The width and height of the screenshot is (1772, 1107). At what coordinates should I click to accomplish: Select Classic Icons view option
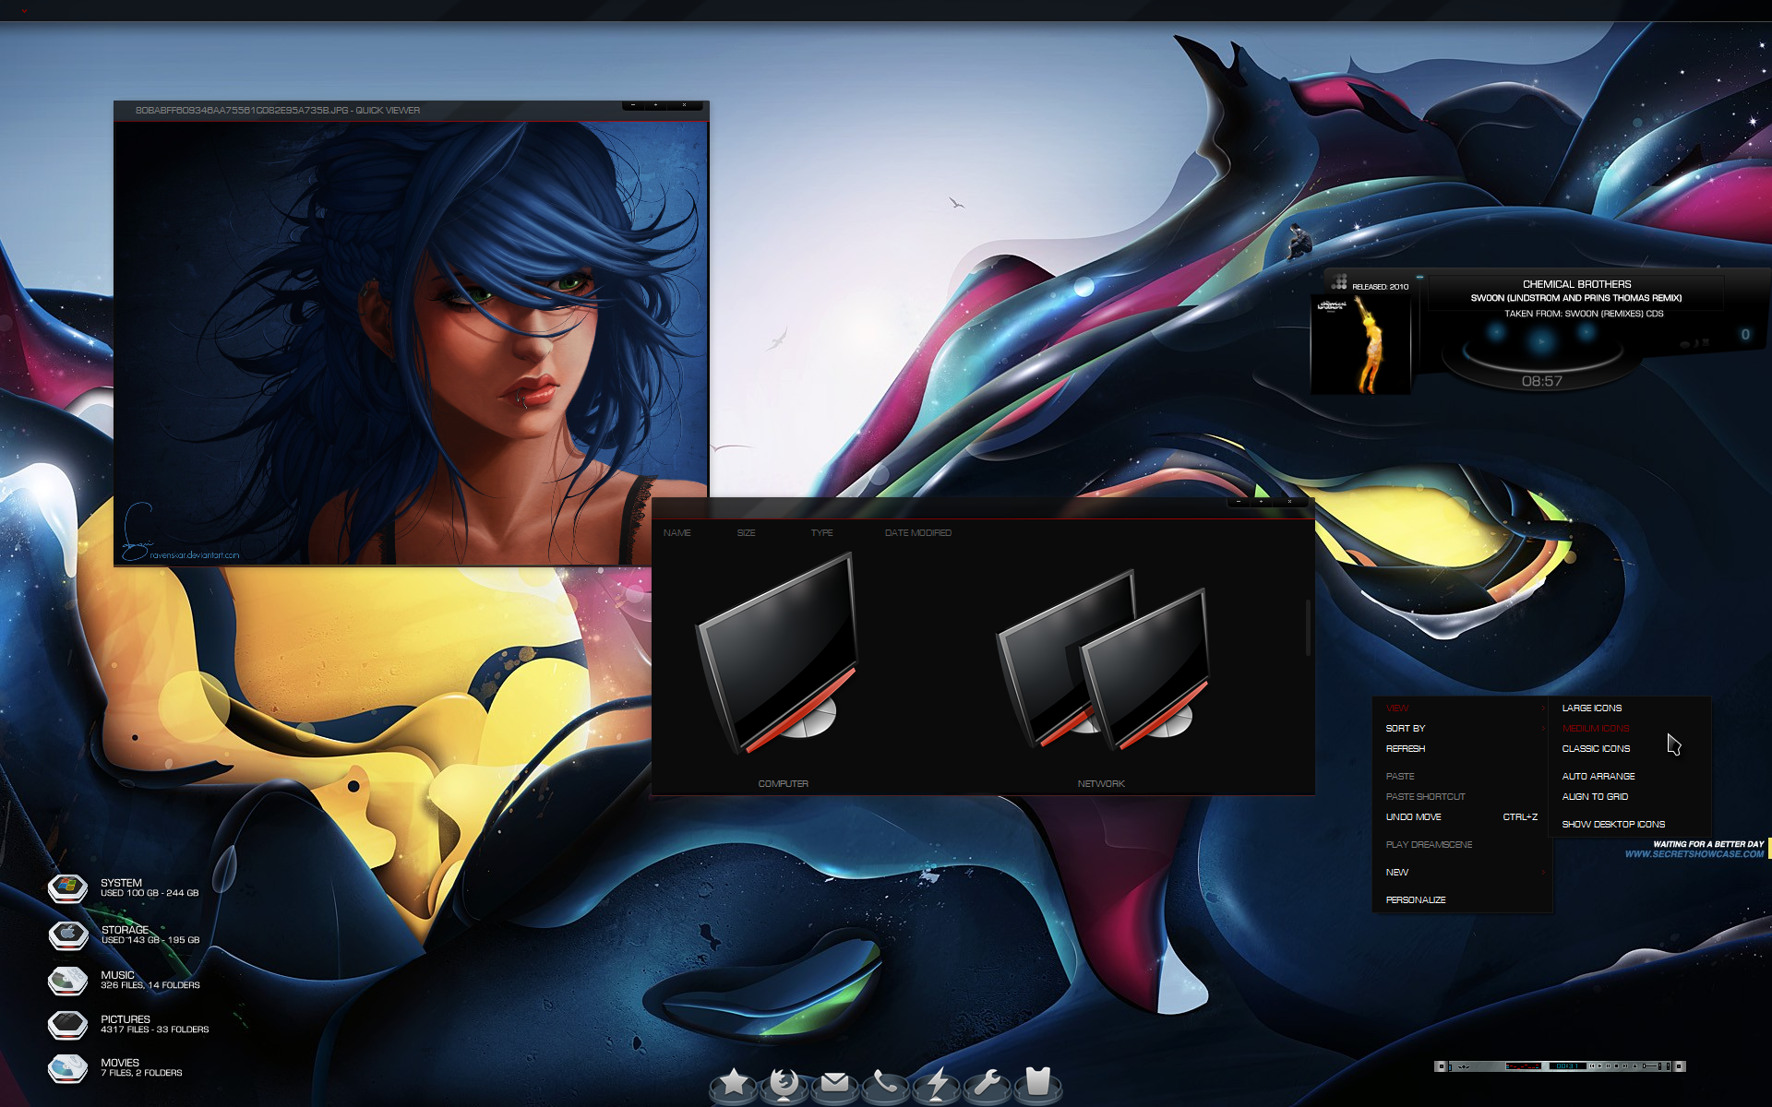click(x=1631, y=749)
